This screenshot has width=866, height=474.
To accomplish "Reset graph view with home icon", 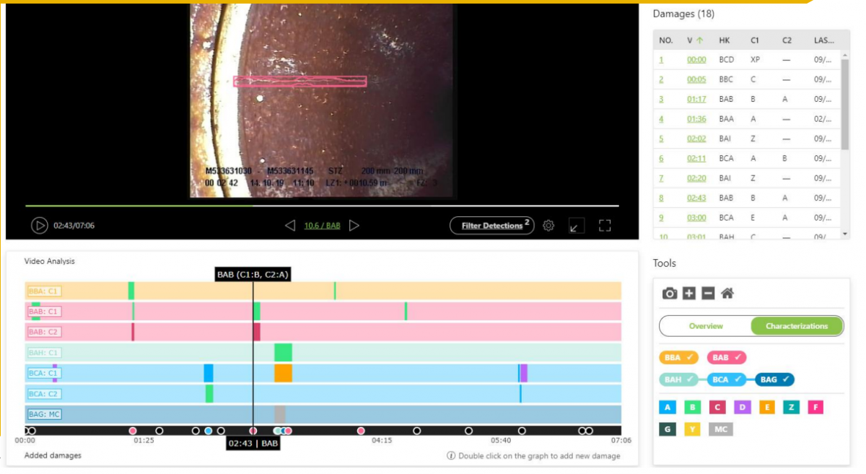I will (727, 294).
